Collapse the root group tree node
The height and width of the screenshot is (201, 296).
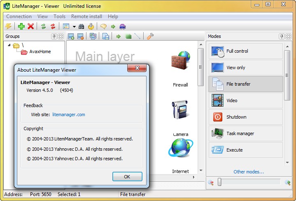9,45
